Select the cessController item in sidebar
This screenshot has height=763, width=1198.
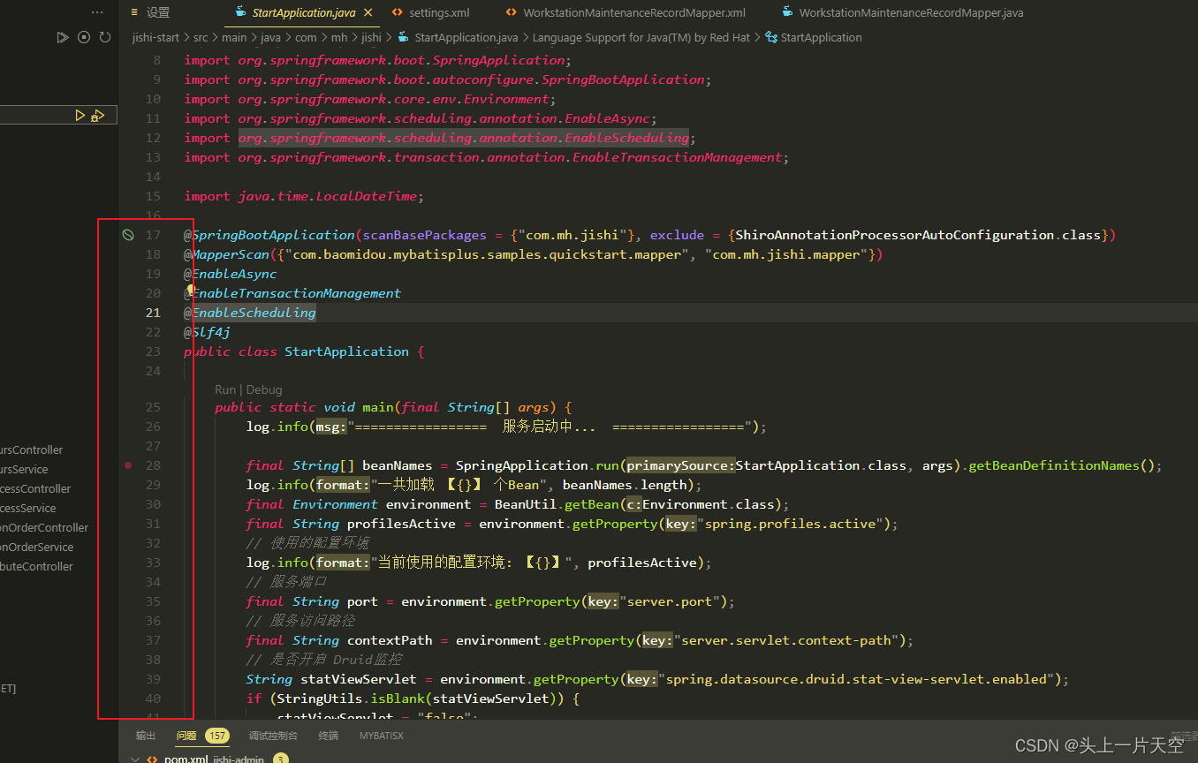[x=35, y=489]
